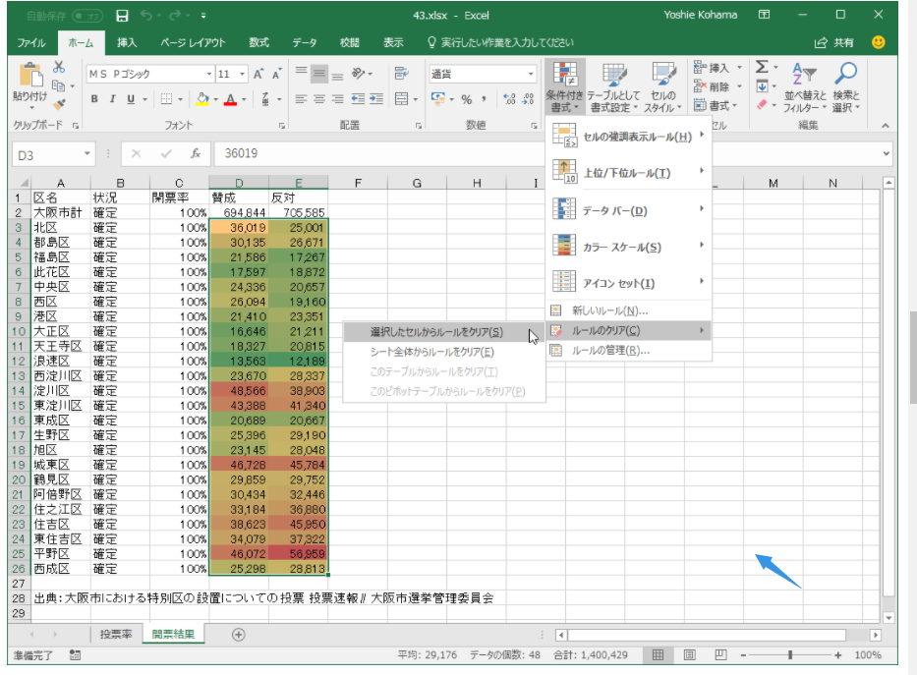Image resolution: width=917 pixels, height=675 pixels.
Task: Click the Conditional Formatting button
Action: pyautogui.click(x=564, y=86)
